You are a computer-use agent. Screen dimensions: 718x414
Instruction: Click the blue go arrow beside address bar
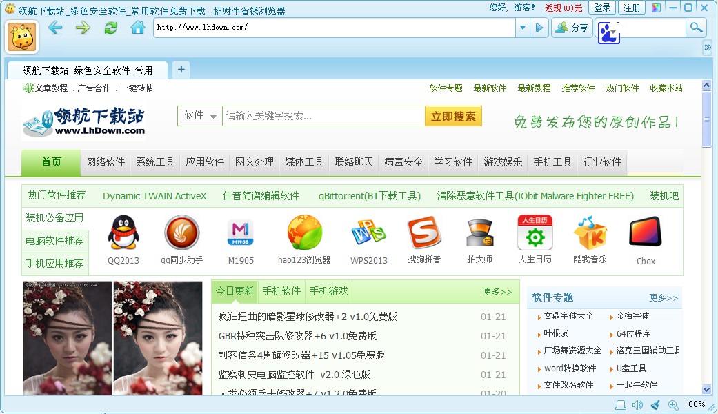(x=539, y=28)
